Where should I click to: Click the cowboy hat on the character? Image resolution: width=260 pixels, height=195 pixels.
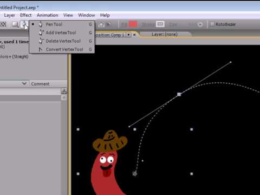click(110, 141)
